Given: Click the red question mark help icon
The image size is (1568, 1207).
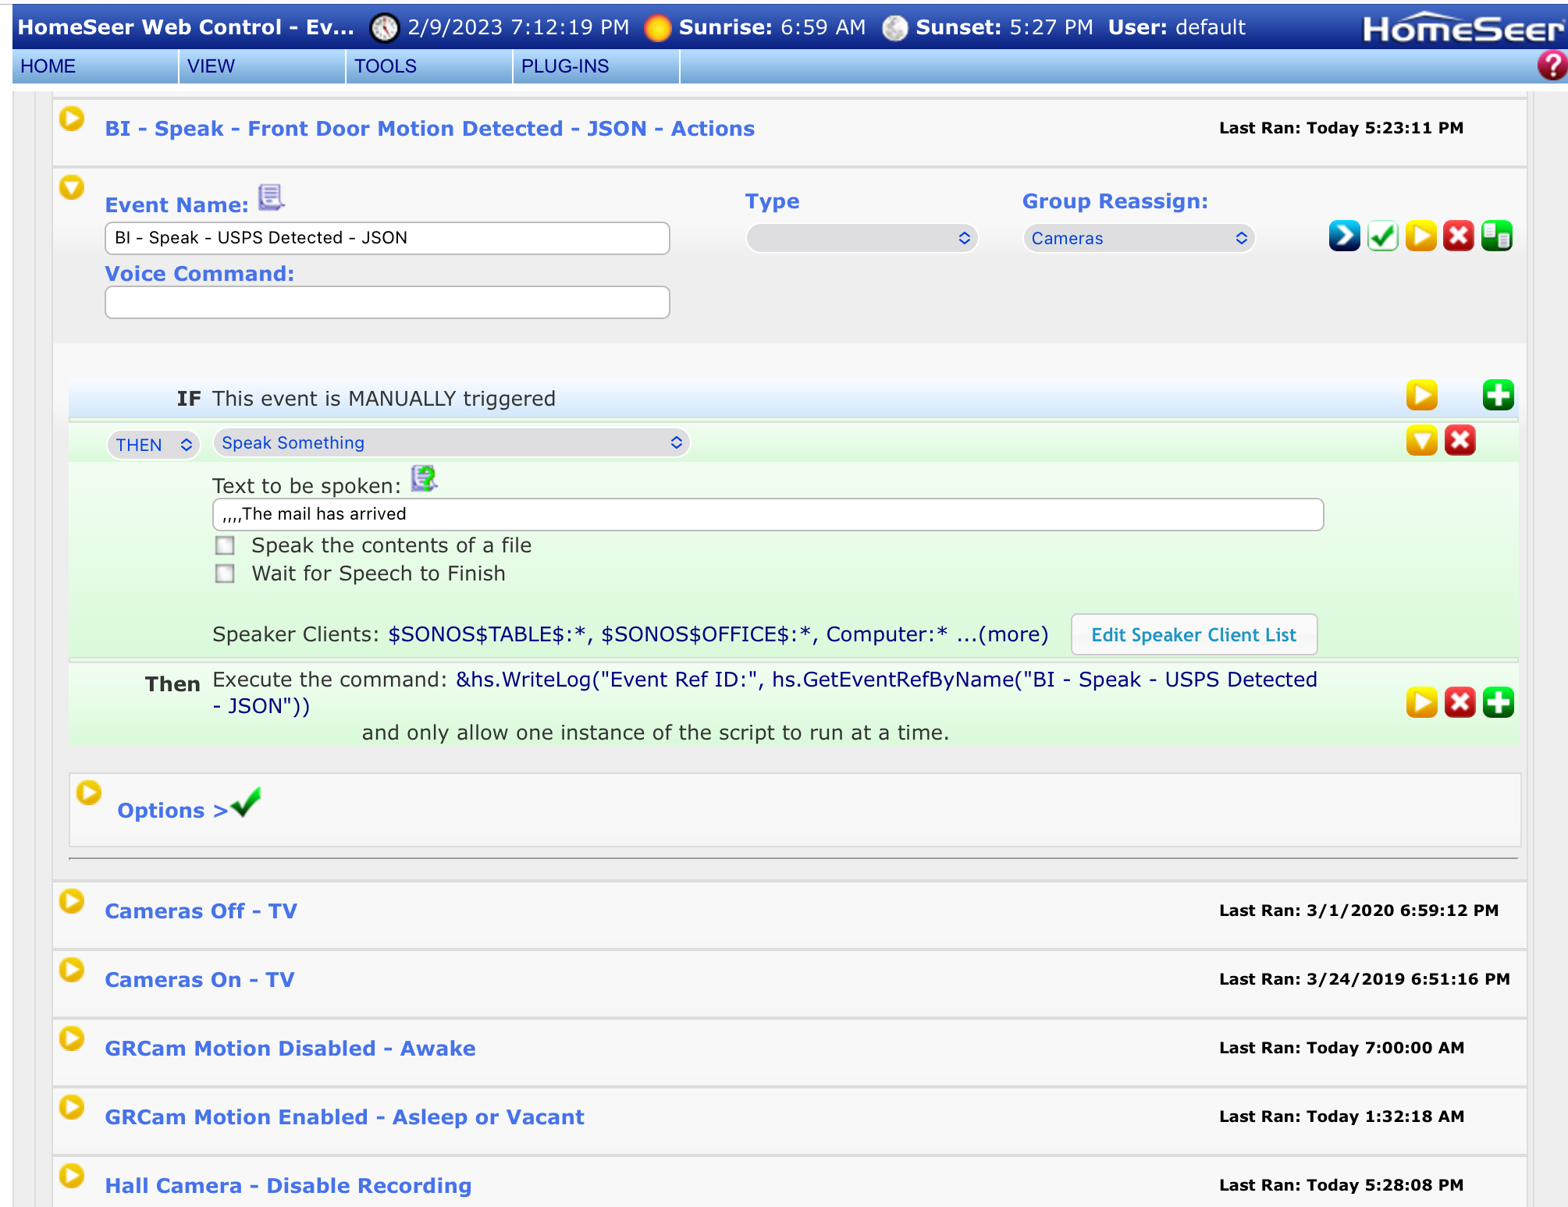Looking at the screenshot, I should pyautogui.click(x=1552, y=66).
